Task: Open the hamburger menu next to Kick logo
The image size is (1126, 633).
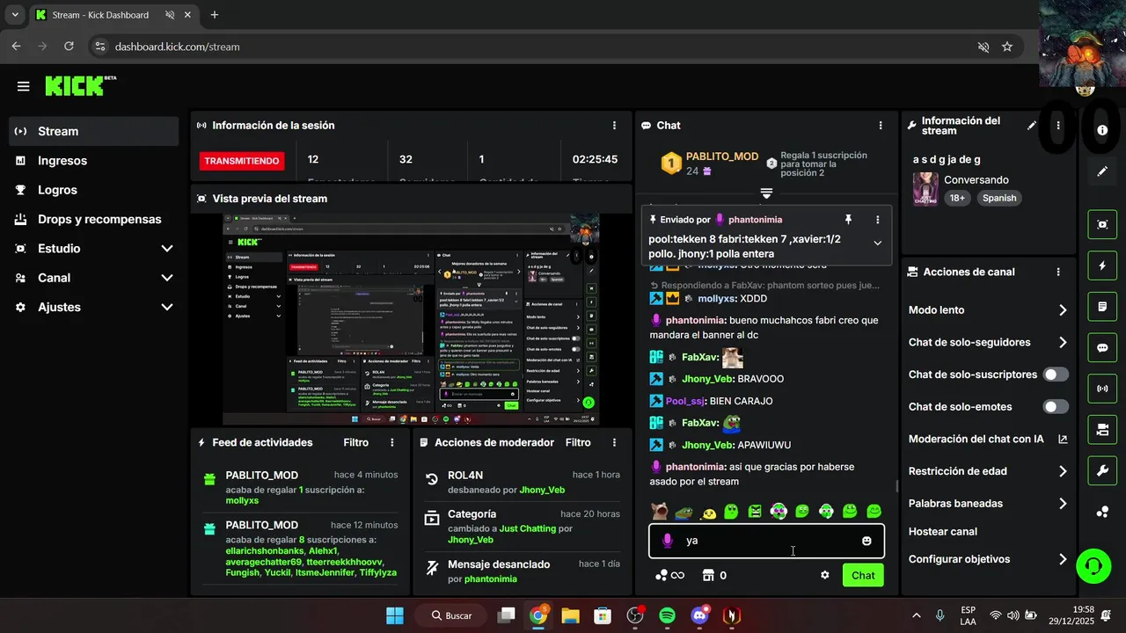Action: pyautogui.click(x=23, y=86)
